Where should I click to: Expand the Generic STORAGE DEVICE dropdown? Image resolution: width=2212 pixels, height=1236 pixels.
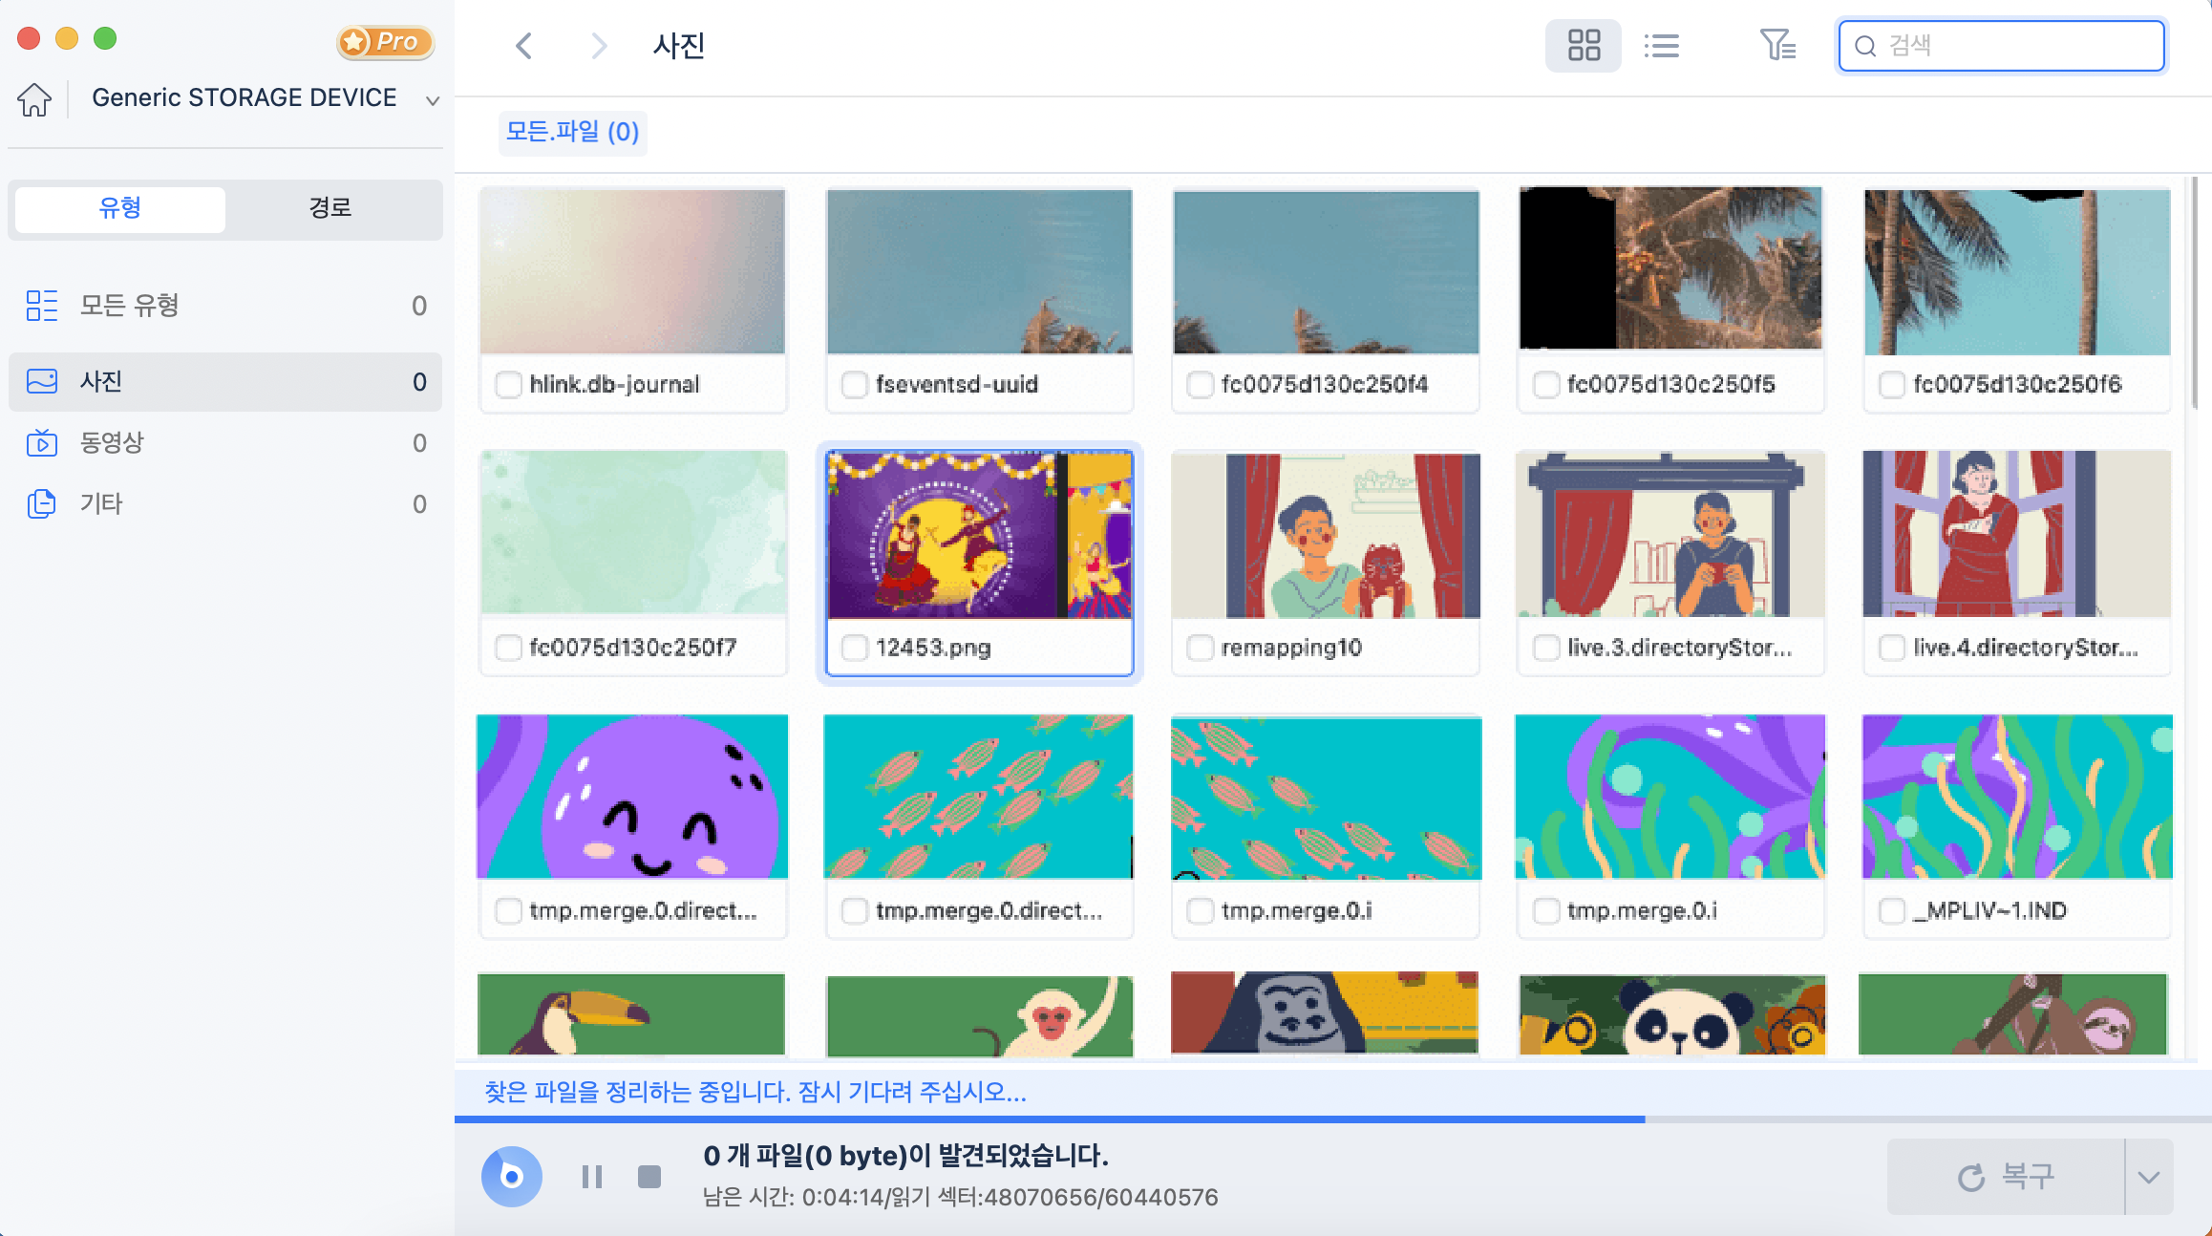tap(432, 100)
